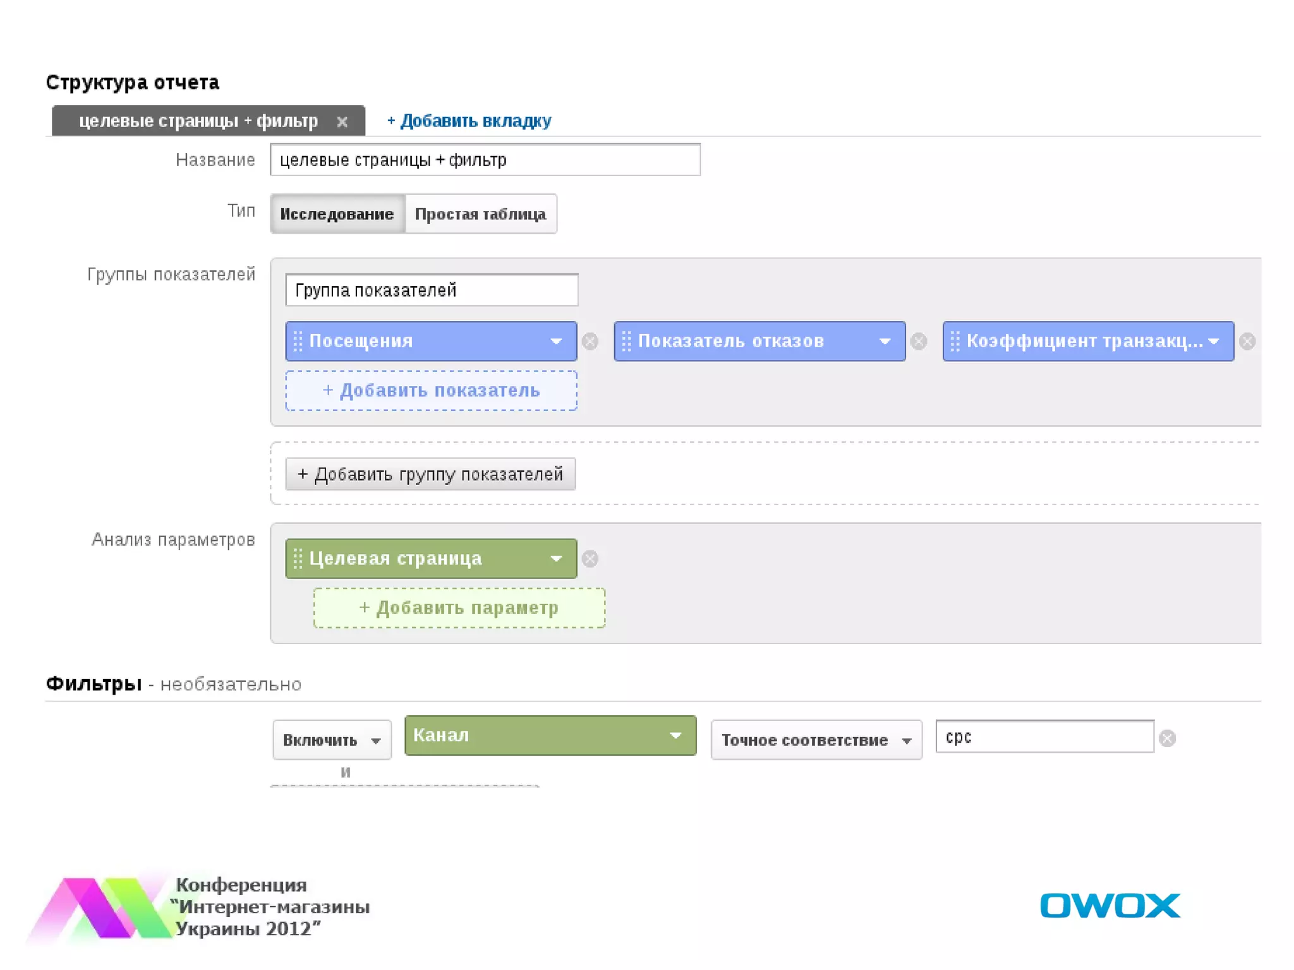Close the целевые страницы + фильтр tab
1294x970 pixels.
point(342,122)
